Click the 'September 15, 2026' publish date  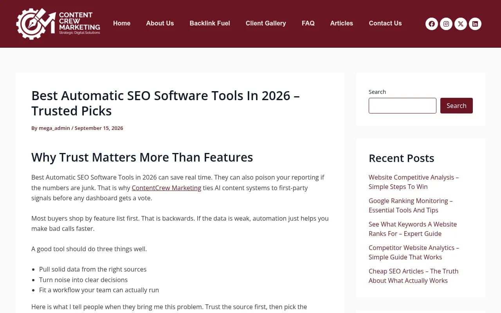point(99,128)
